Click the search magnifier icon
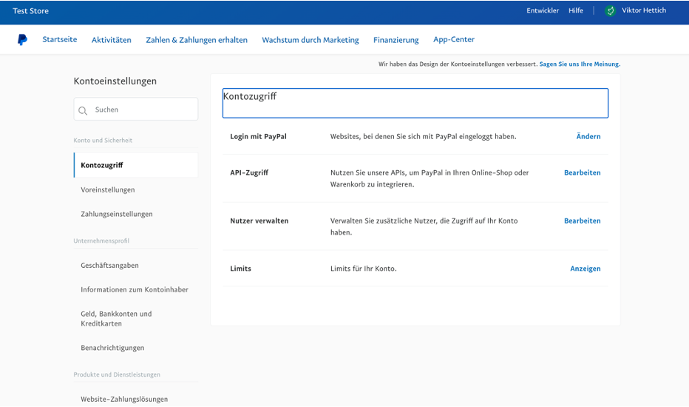Viewport: 689px width, 407px height. click(83, 110)
